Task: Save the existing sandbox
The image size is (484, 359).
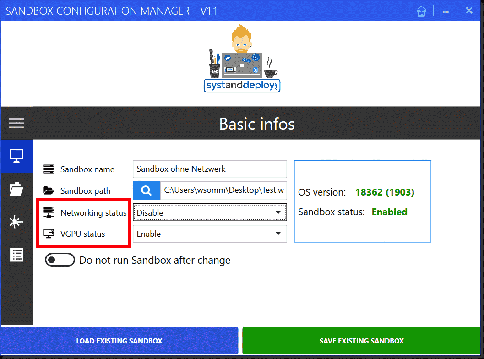Action: (x=361, y=341)
